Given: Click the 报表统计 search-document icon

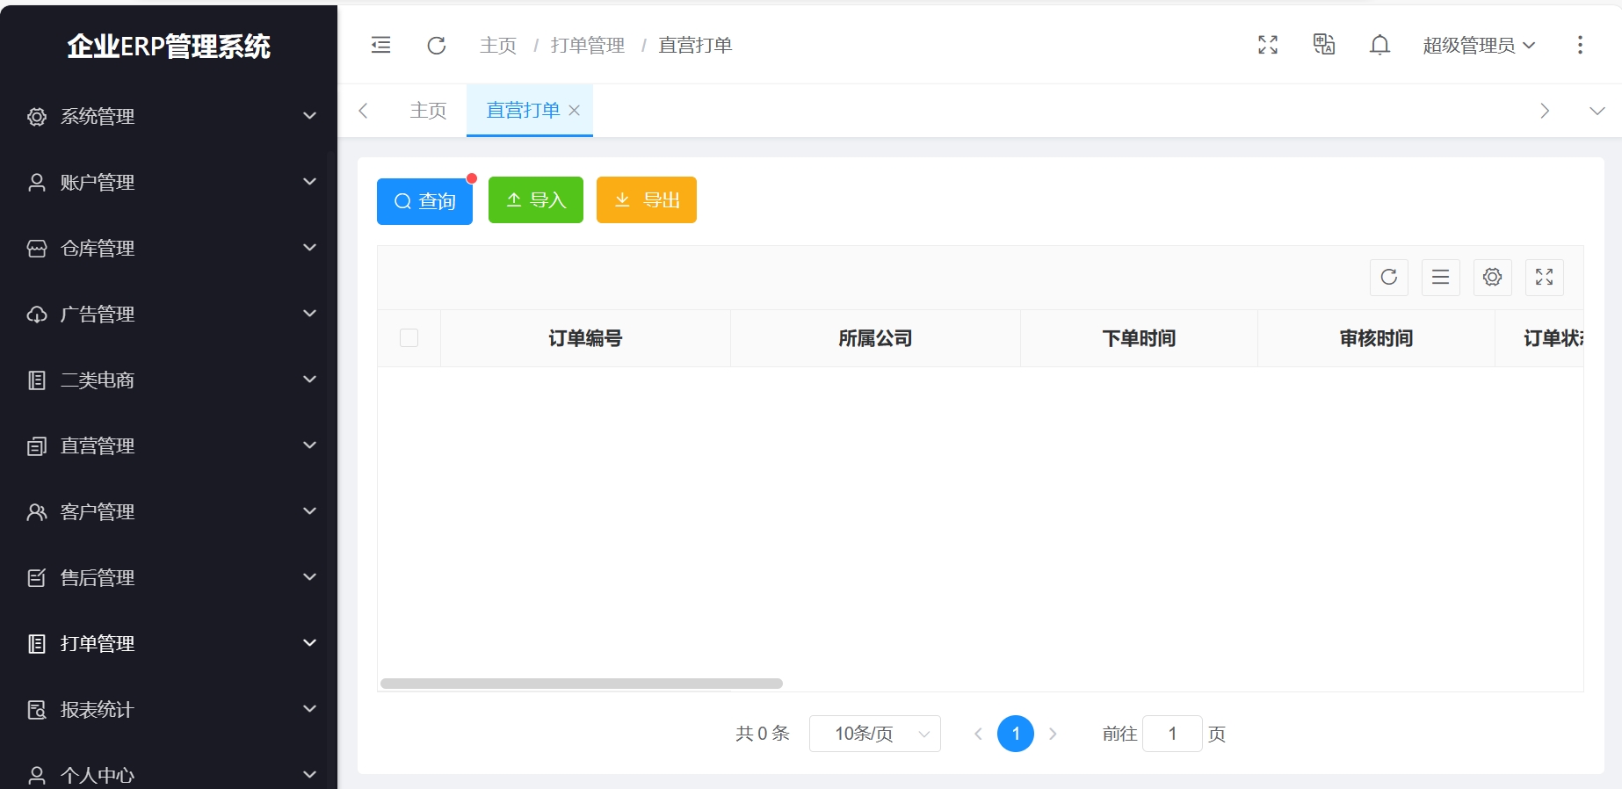Looking at the screenshot, I should [37, 710].
